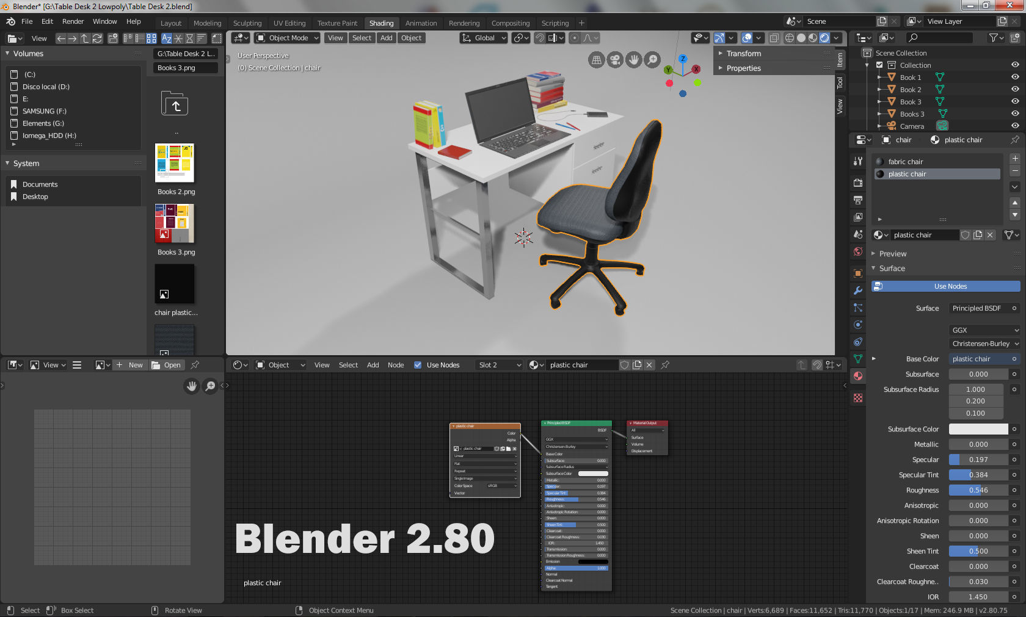Create new directory in file browser
1026x617 pixels.
tap(113, 38)
